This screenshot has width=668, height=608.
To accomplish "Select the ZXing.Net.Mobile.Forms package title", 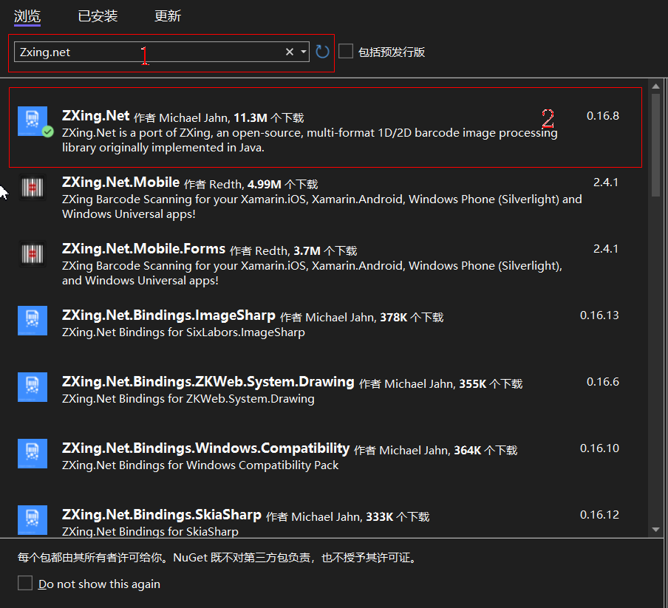I will (x=143, y=249).
